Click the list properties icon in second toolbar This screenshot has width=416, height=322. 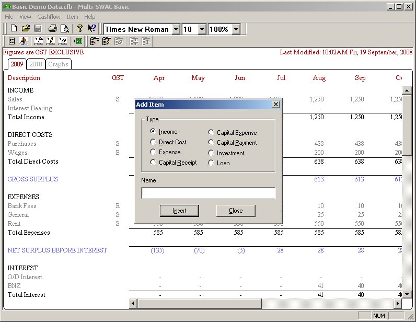11,41
